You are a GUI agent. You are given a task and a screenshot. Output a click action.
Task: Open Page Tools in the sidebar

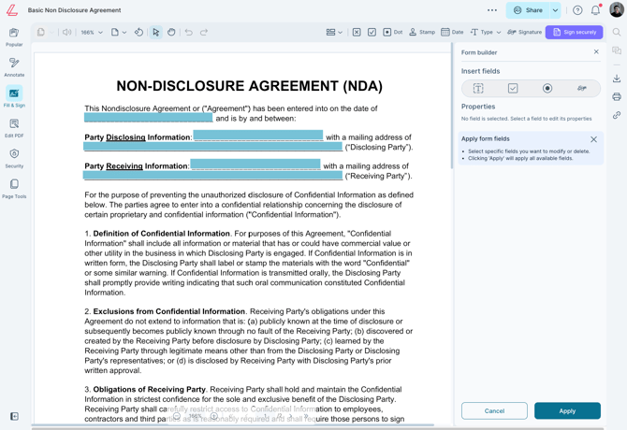click(14, 188)
